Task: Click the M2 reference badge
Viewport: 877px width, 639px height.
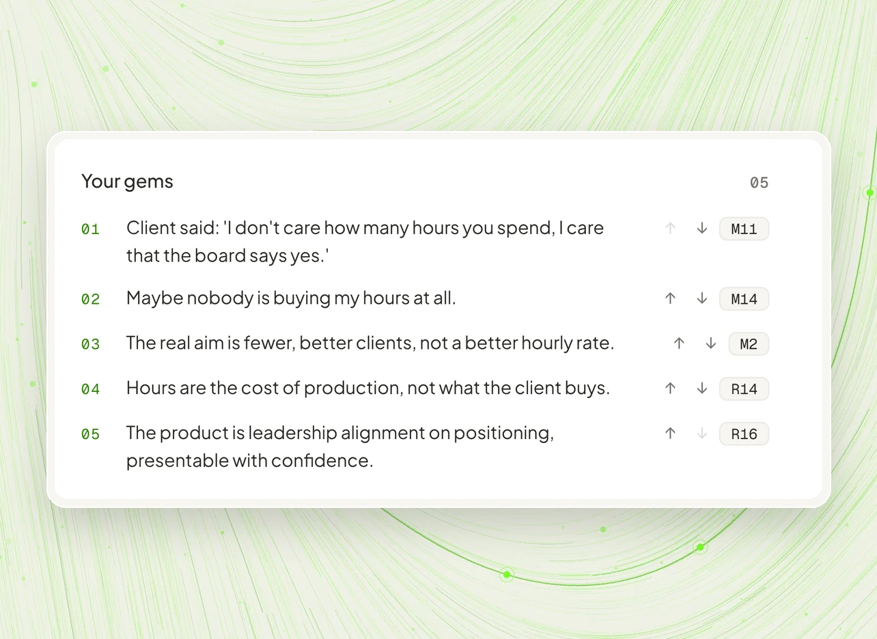Action: click(x=749, y=344)
